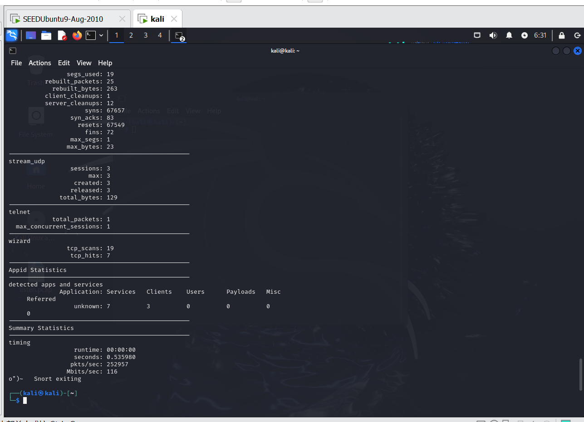Switch to workspace 2

point(131,35)
